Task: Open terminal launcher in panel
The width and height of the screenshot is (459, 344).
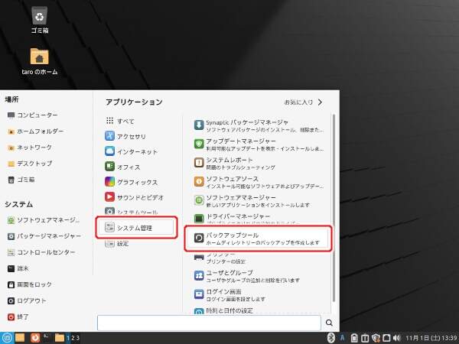Action: point(47,337)
